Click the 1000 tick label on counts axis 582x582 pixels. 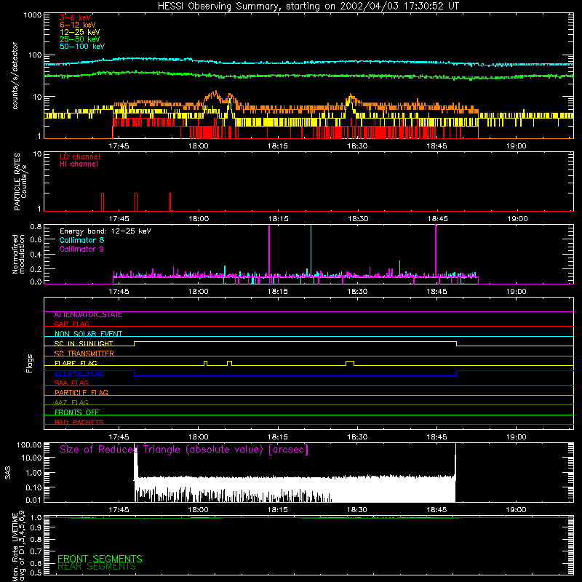point(32,15)
